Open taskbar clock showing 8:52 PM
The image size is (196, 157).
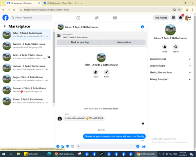coord(183,154)
